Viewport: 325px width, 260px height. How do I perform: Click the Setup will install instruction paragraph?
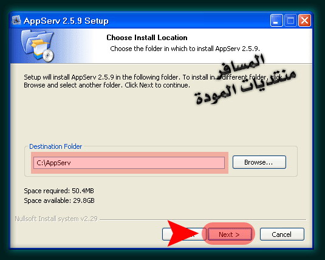coord(153,81)
